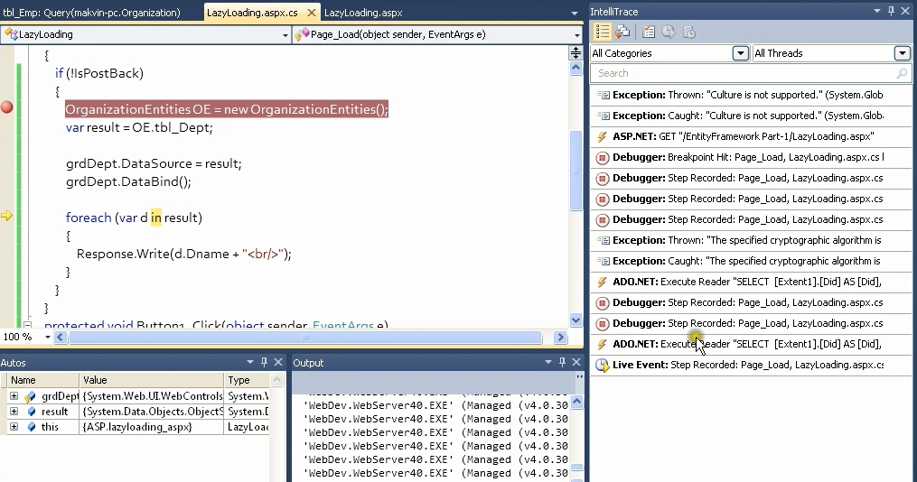
Task: Click the IntelliTrace calls view icon
Action: point(622,32)
